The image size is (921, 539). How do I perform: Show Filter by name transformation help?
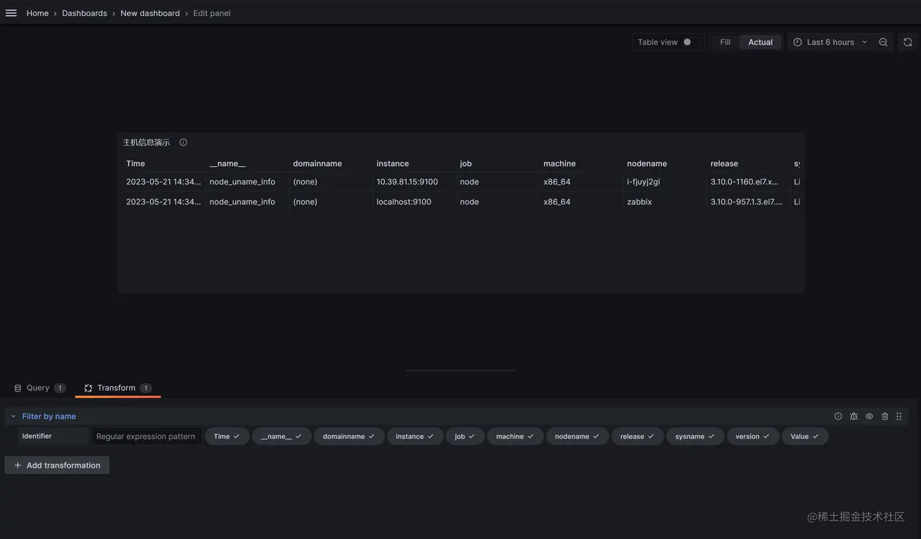click(838, 417)
